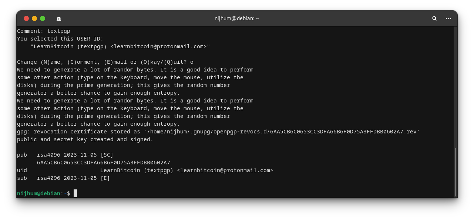Click the sub rsa4096 [E] line
The width and height of the screenshot is (474, 220).
pos(63,178)
